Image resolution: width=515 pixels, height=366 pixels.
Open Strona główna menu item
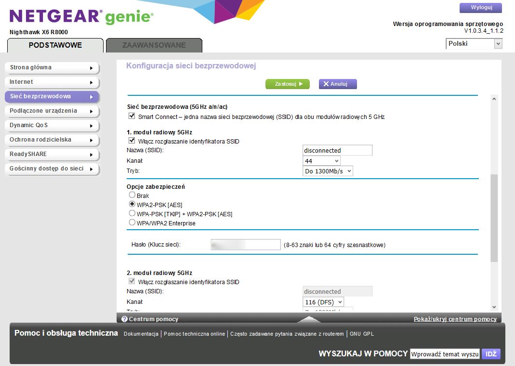click(x=52, y=67)
